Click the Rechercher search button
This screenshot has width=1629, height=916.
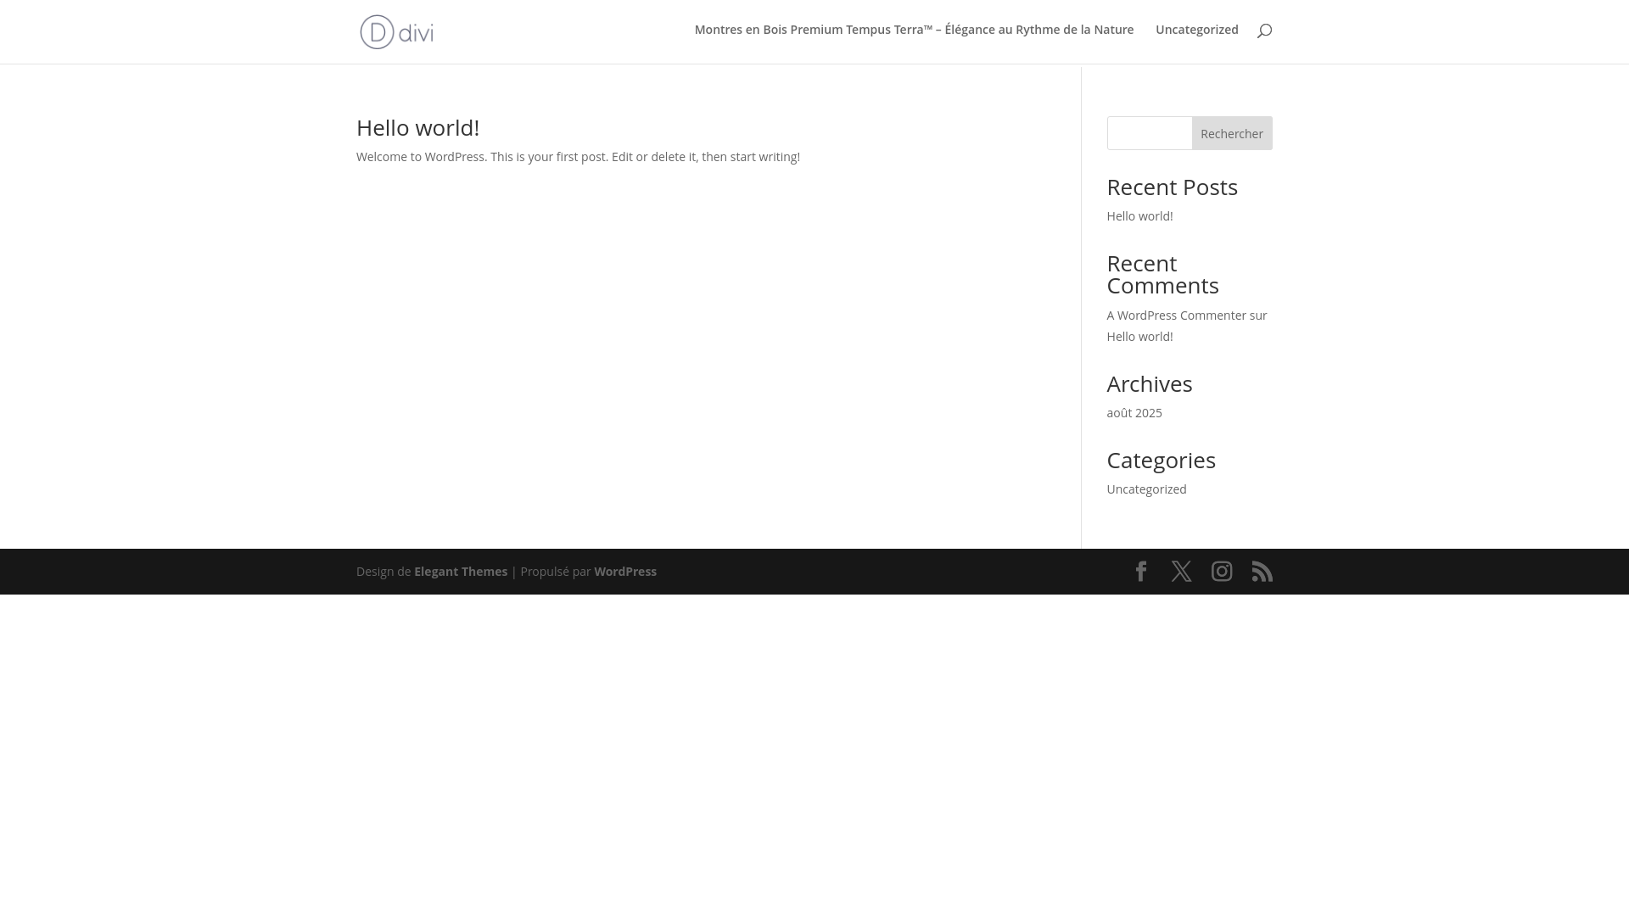point(1232,133)
